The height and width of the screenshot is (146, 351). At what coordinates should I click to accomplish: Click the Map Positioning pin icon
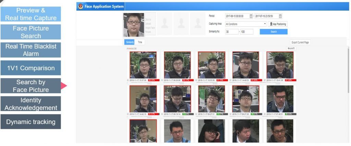point(271,24)
